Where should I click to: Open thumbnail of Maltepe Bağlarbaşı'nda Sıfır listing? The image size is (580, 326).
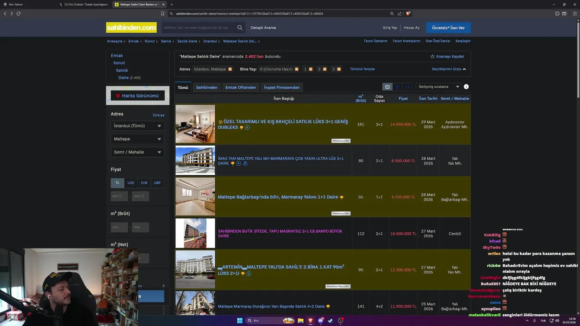click(x=195, y=197)
